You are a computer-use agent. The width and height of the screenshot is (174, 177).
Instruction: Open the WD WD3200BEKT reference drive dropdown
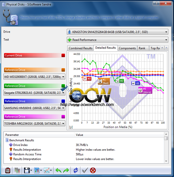[x=34, y=77]
